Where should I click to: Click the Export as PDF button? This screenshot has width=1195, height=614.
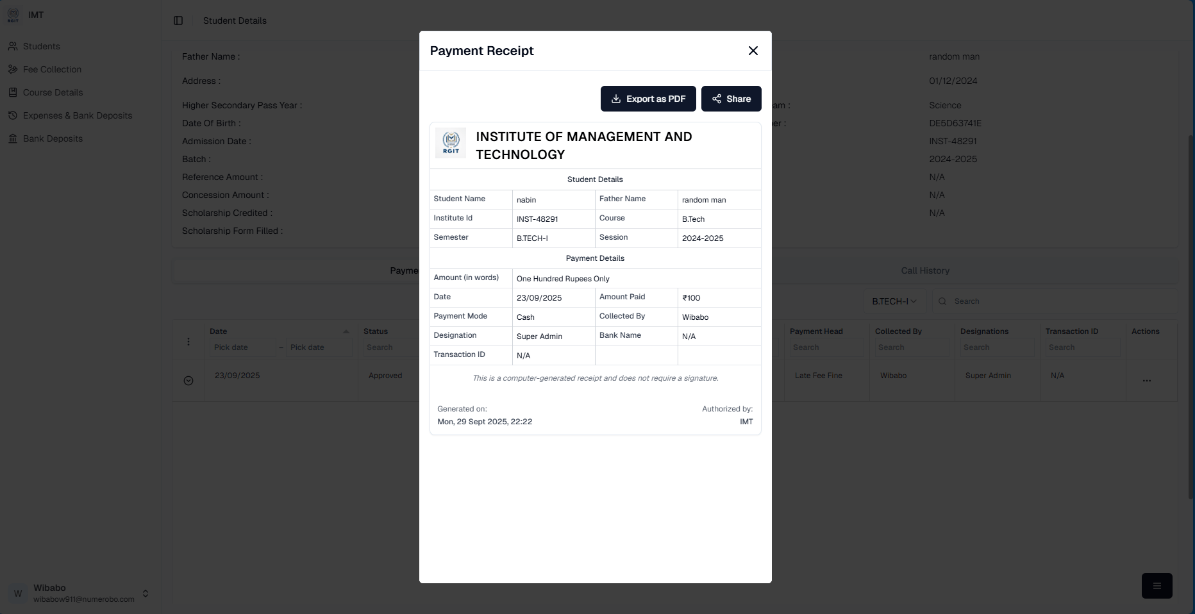point(648,99)
